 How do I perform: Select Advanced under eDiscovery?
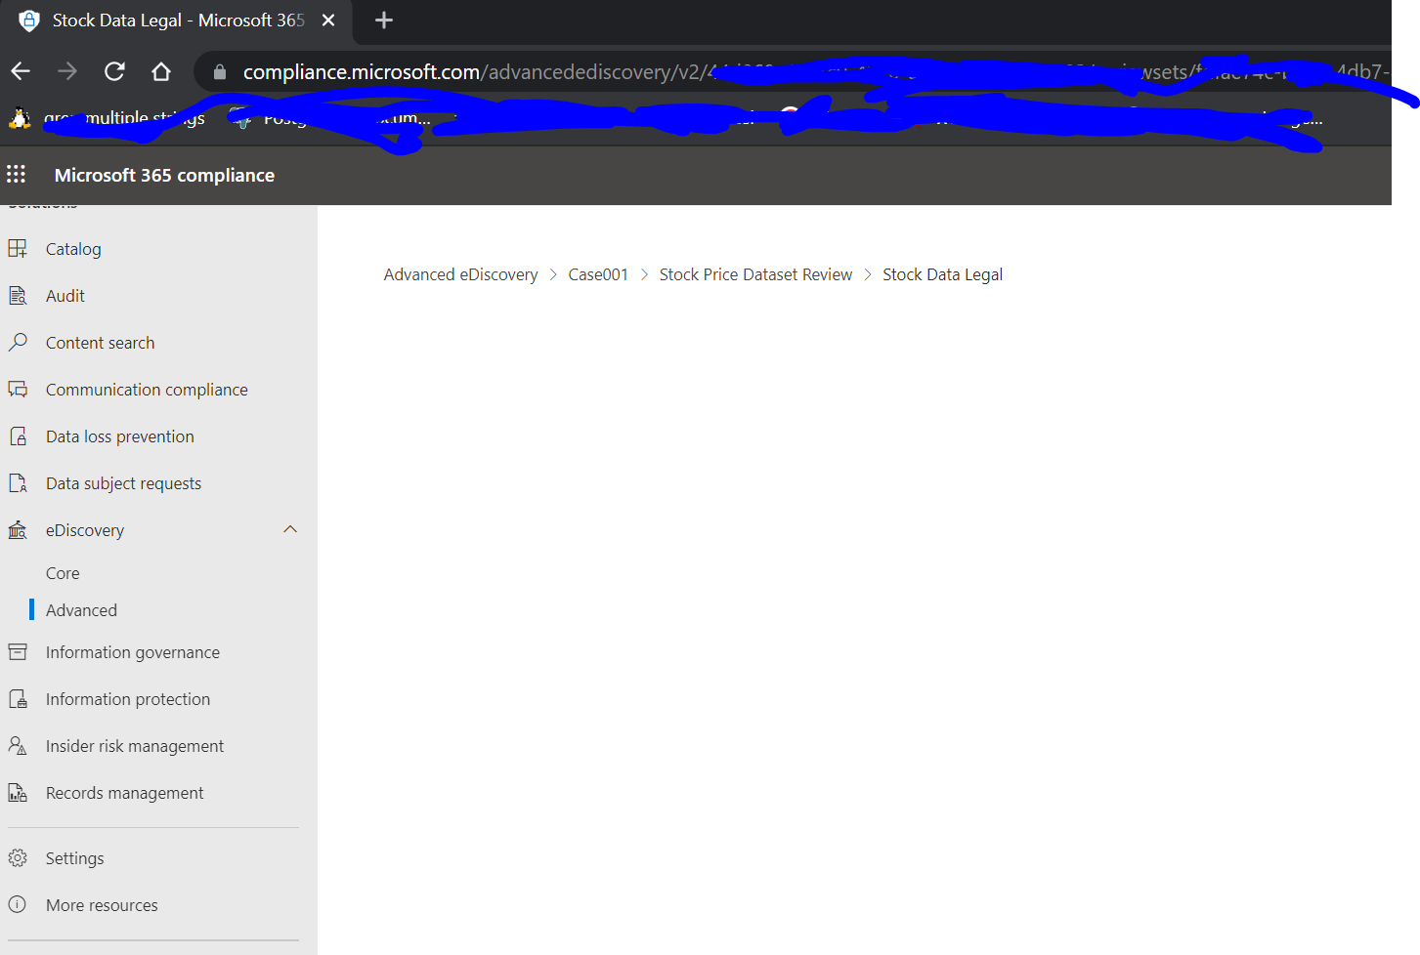(x=81, y=609)
